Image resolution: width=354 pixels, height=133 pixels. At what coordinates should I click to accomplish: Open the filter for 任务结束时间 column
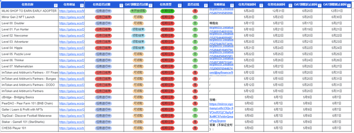(x=290, y=5)
